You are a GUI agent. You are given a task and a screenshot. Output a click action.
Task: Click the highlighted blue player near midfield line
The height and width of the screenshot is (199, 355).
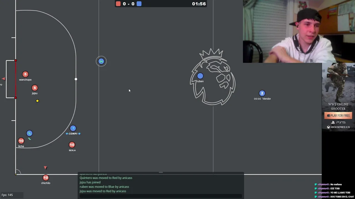(101, 61)
